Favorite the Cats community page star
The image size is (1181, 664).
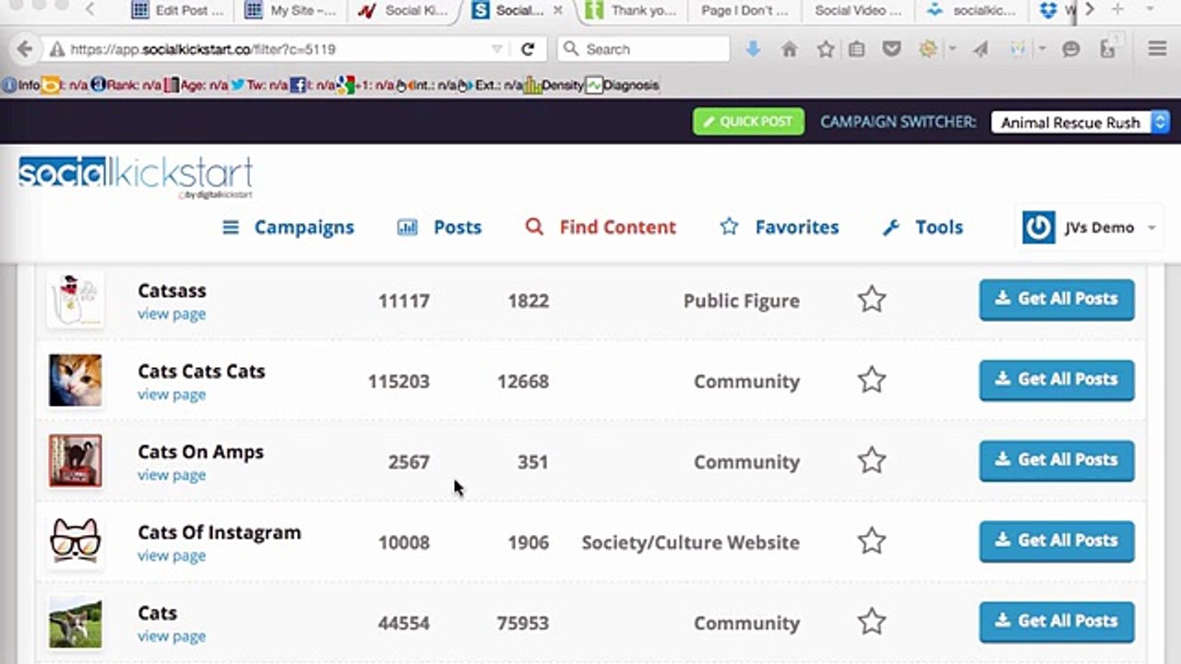(872, 622)
